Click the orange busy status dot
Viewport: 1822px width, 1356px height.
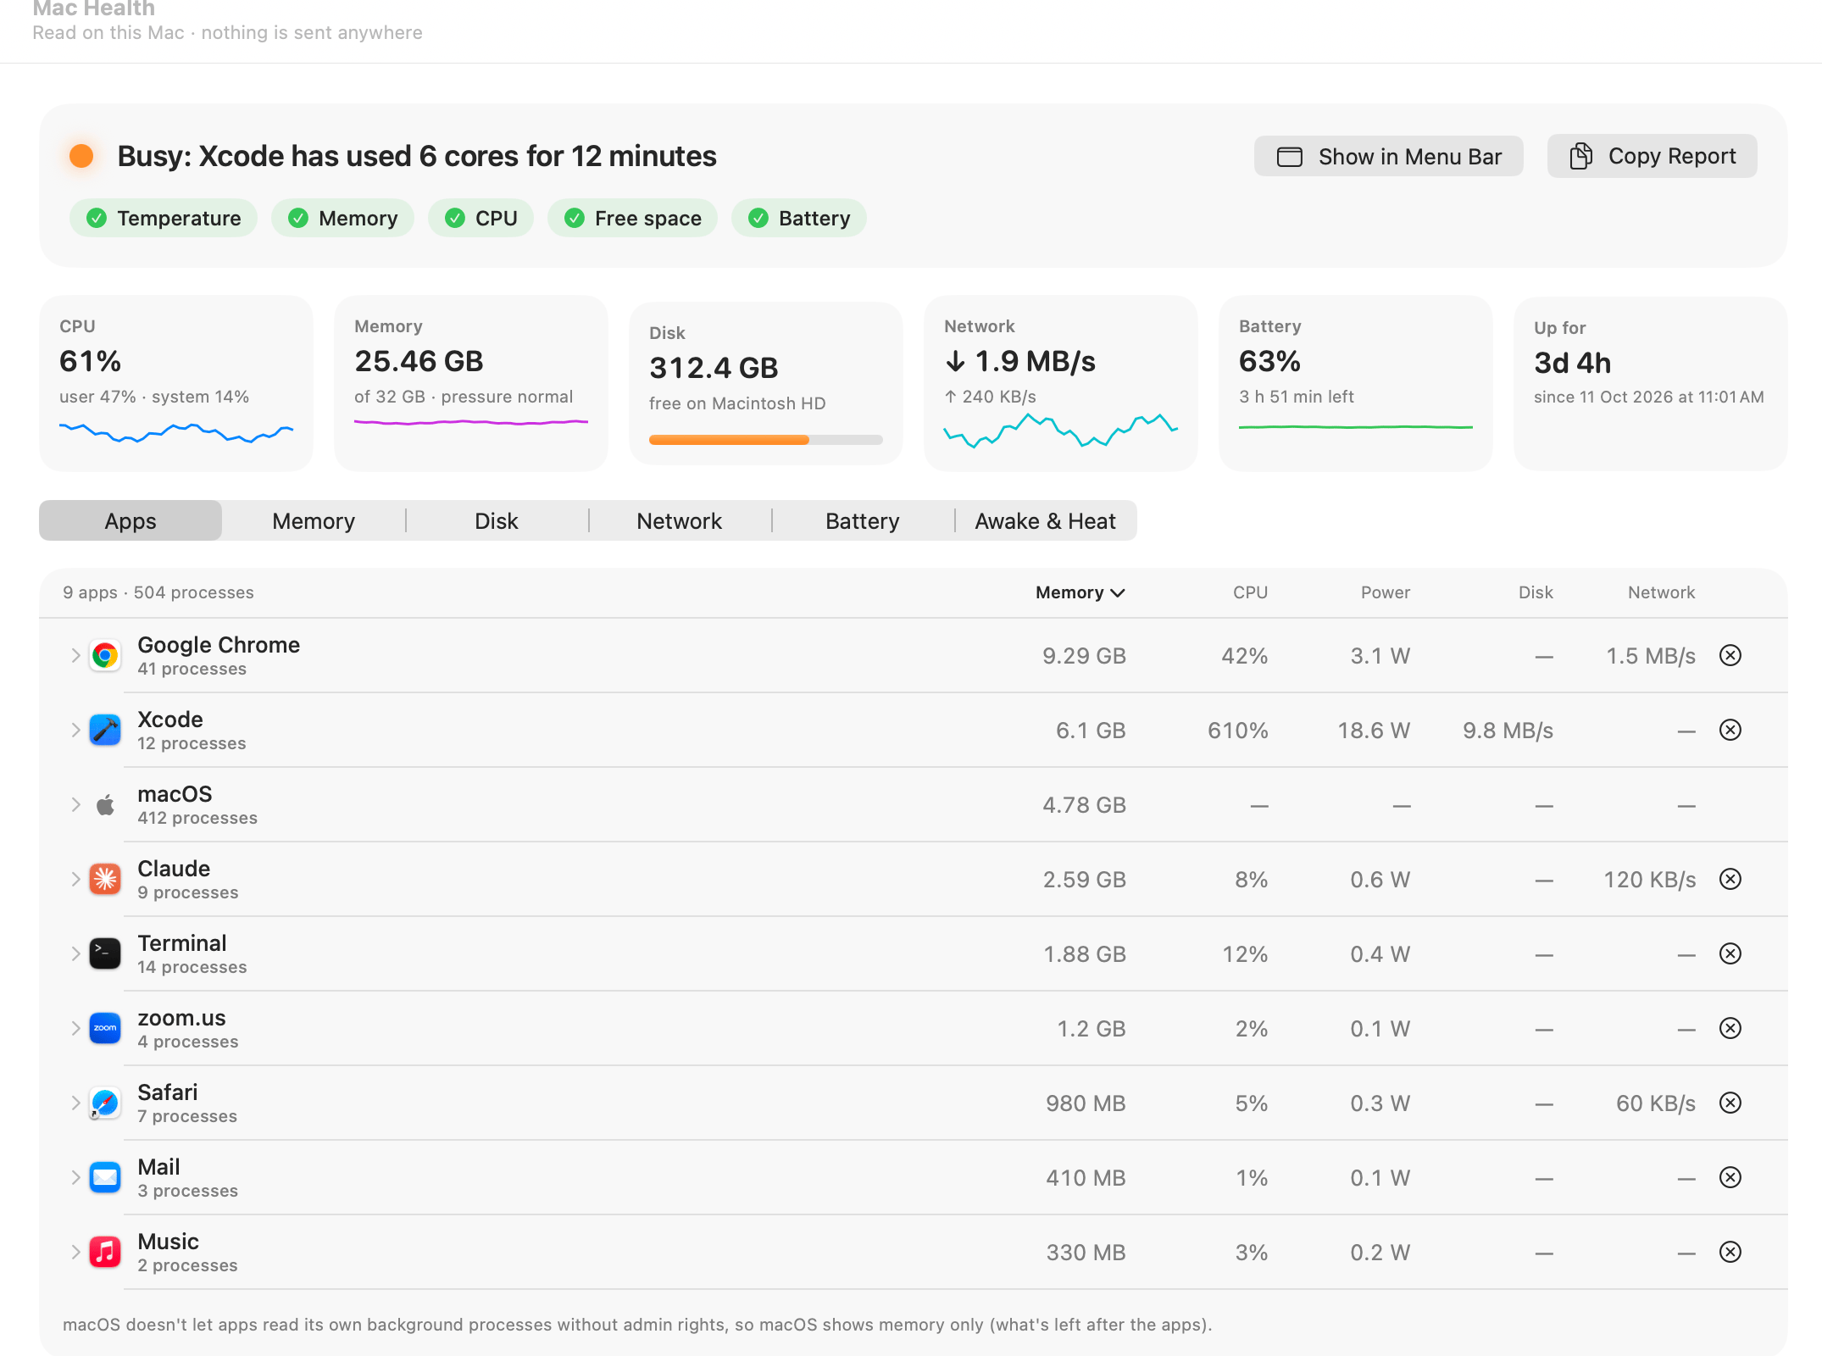click(81, 156)
